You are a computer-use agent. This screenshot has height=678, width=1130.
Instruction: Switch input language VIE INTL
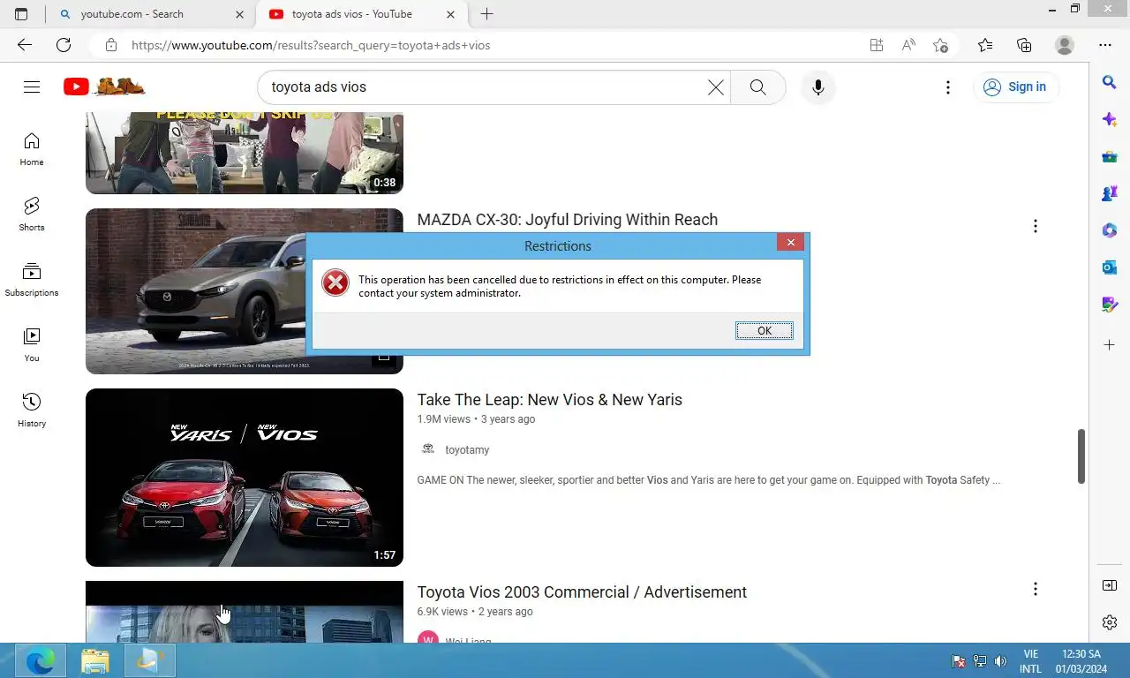point(1030,661)
